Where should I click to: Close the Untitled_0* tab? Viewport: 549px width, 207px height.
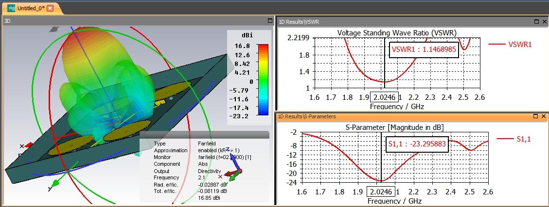click(50, 8)
